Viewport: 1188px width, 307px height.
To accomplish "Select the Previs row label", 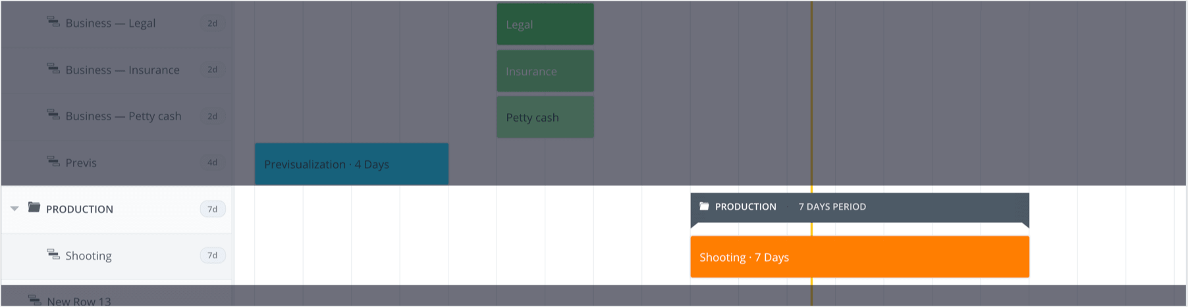I will (81, 163).
